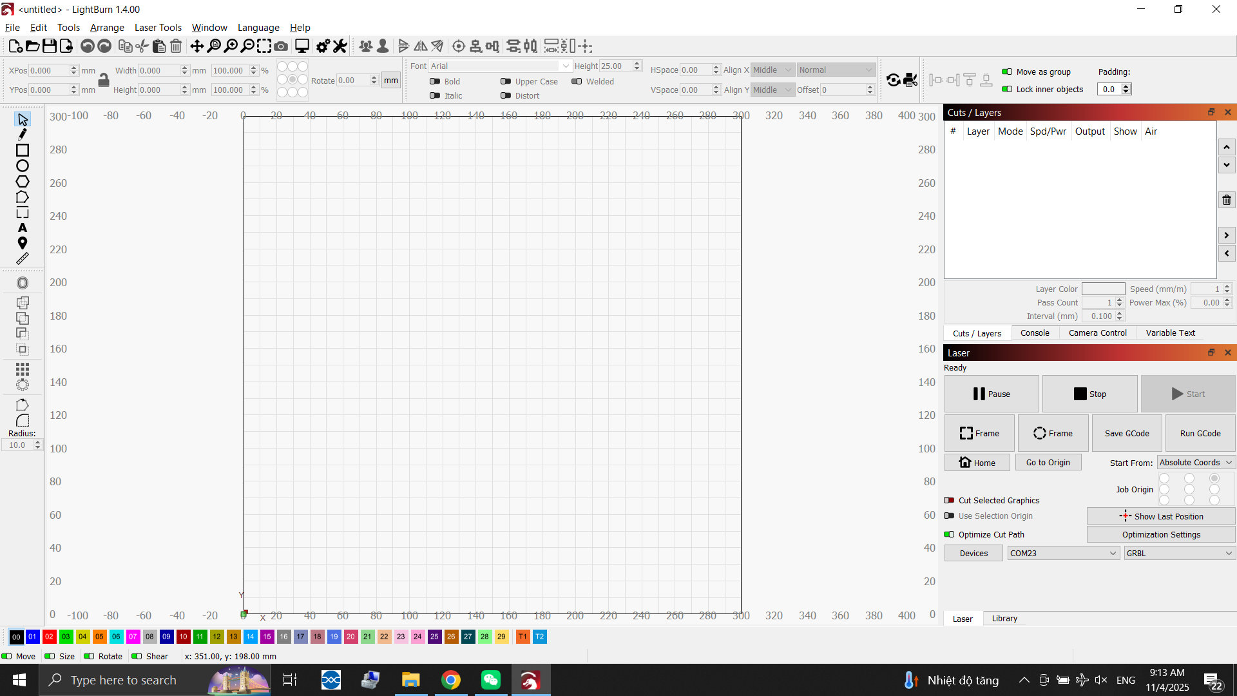Click the Offset Shapes tool icon

pyautogui.click(x=23, y=284)
